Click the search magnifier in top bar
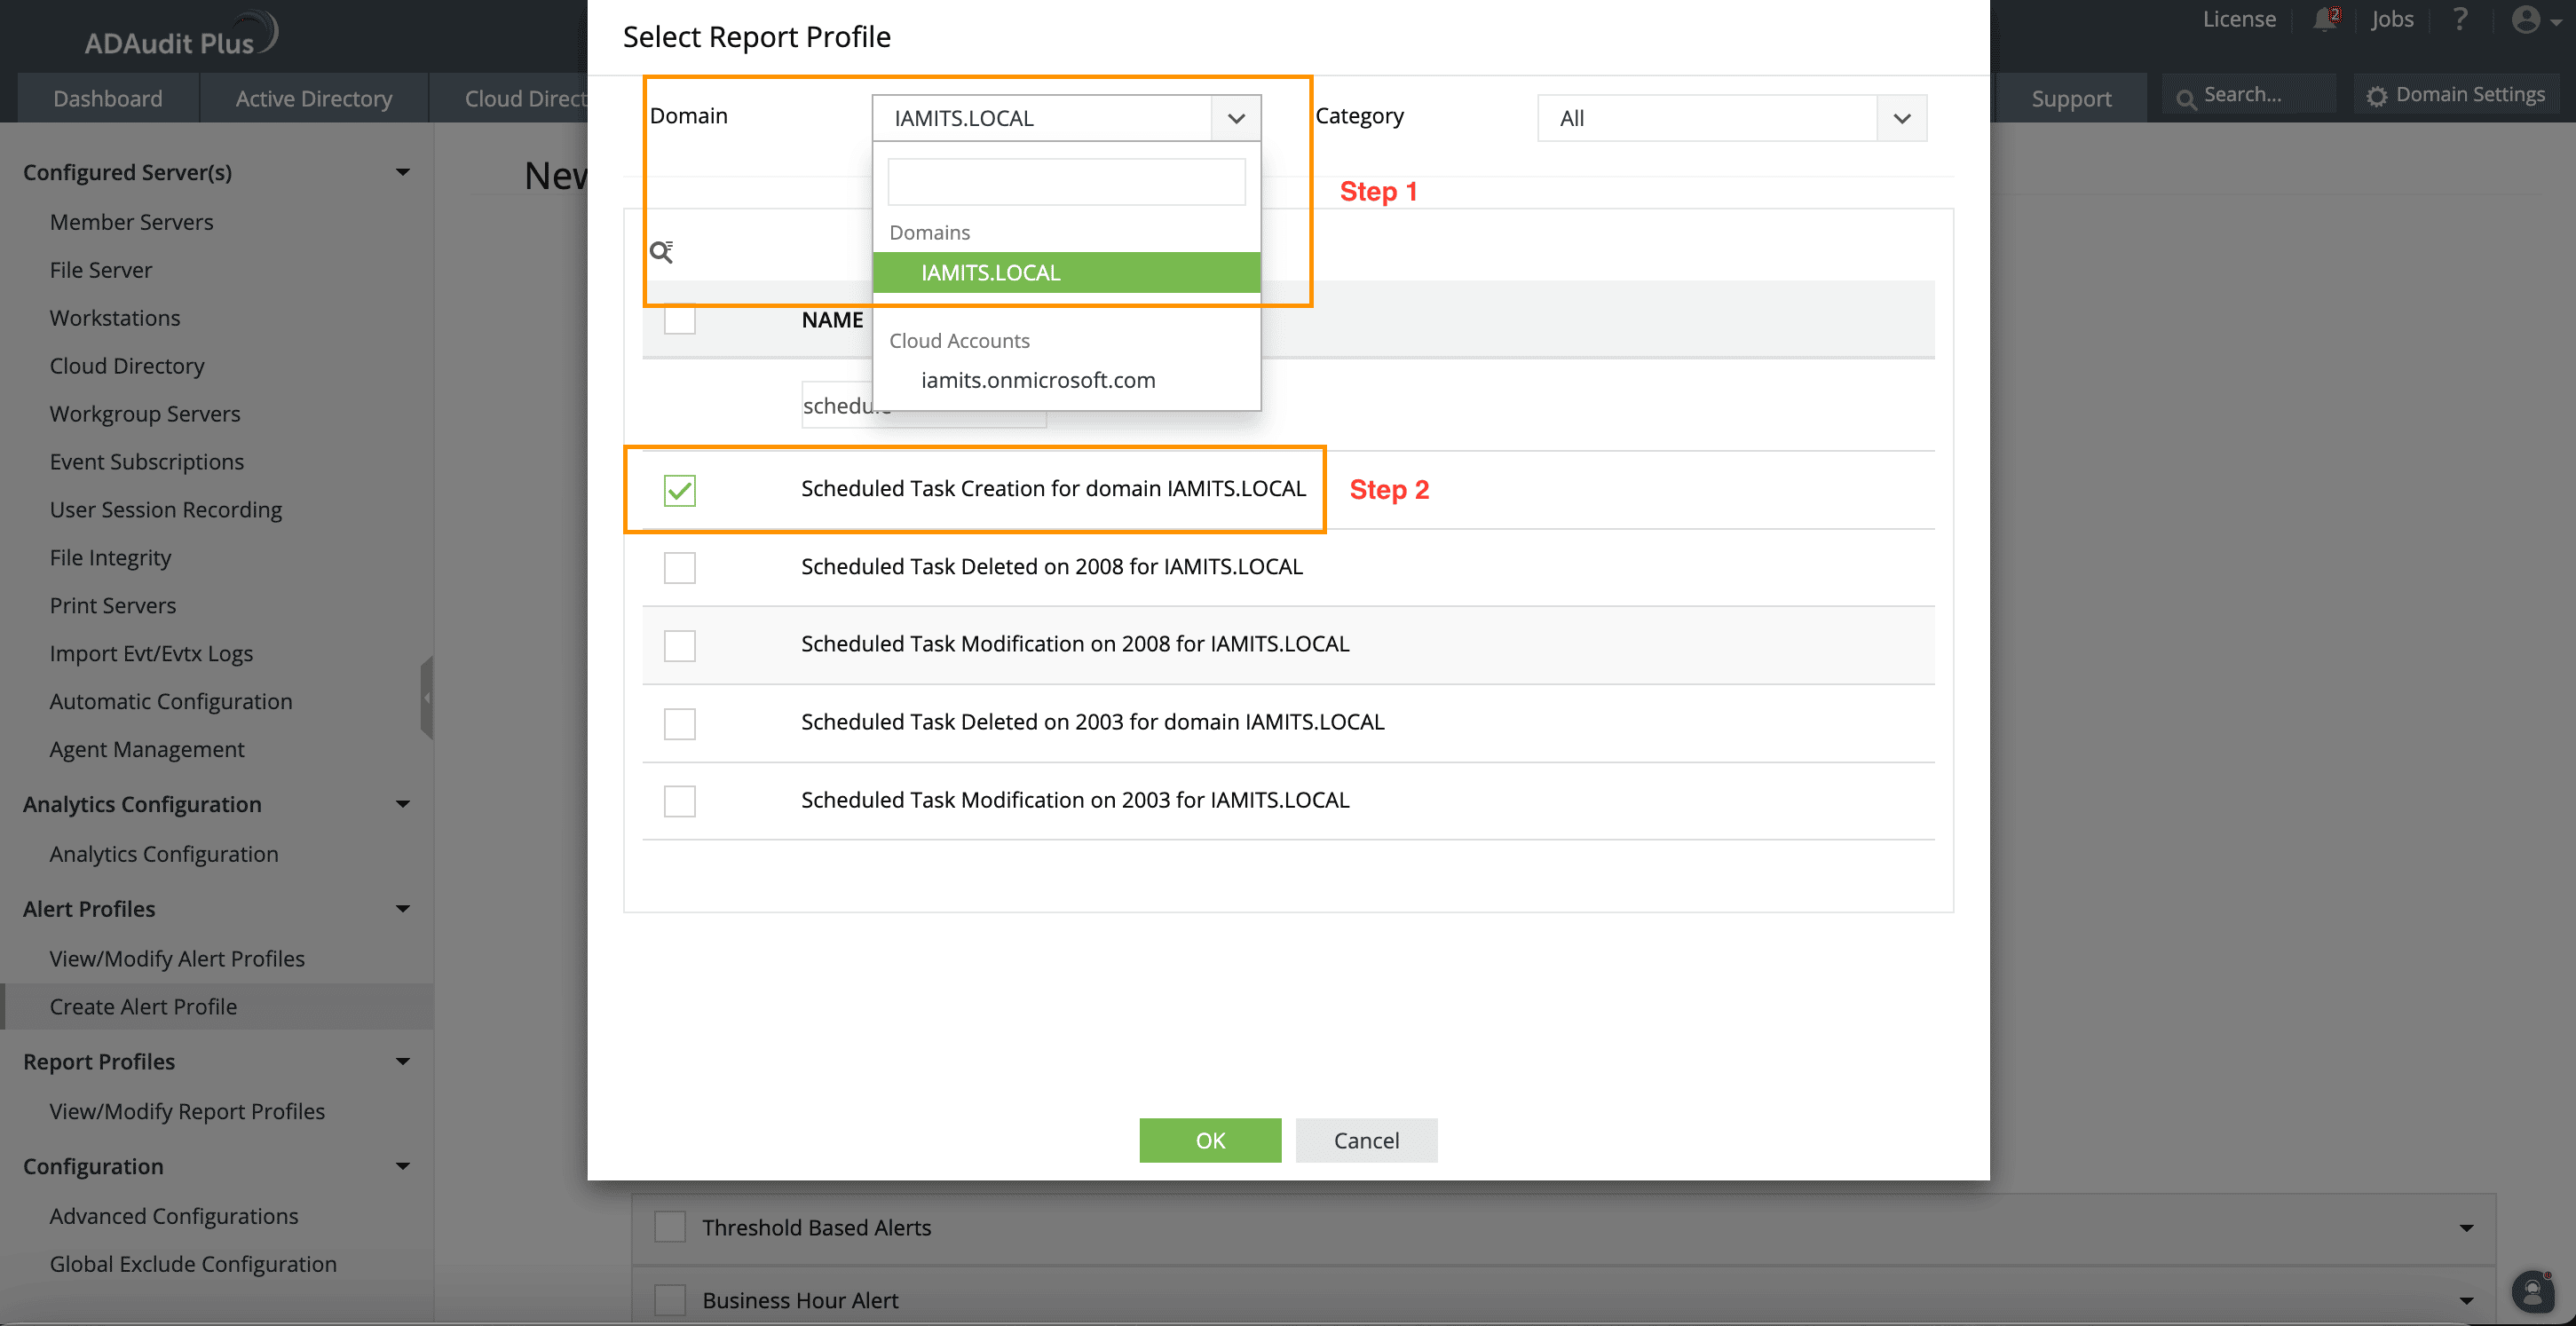2576x1326 pixels. pos(2187,98)
